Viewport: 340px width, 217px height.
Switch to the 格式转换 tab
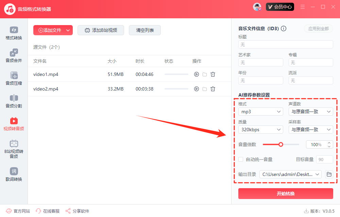[x=14, y=33]
